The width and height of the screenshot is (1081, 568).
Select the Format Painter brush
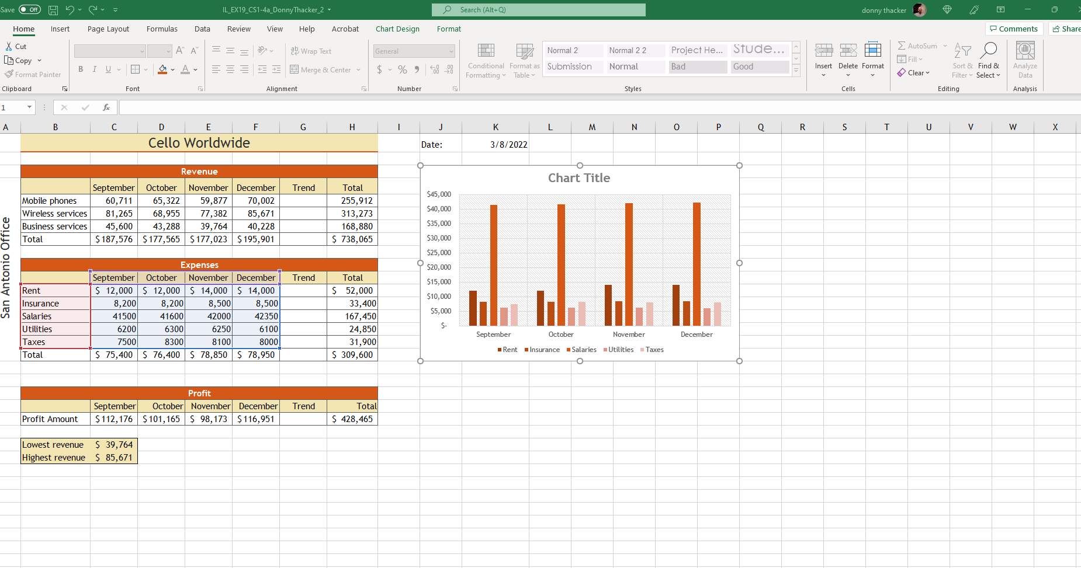[x=9, y=74]
